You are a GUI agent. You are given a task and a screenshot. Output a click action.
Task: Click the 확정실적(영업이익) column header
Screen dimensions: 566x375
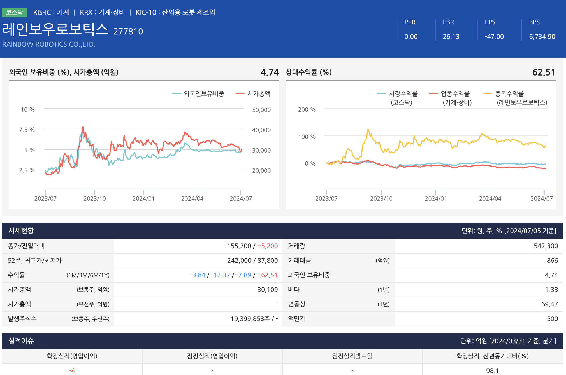[72, 356]
